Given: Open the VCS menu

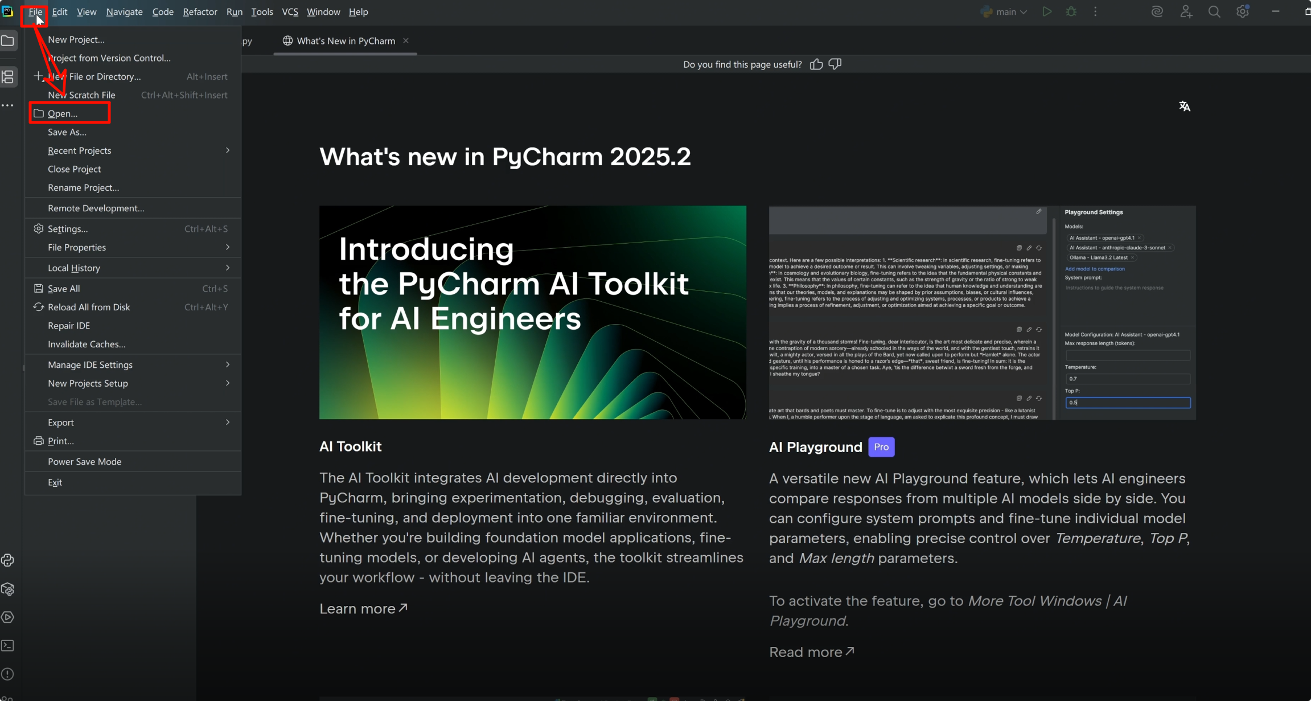Looking at the screenshot, I should point(290,12).
